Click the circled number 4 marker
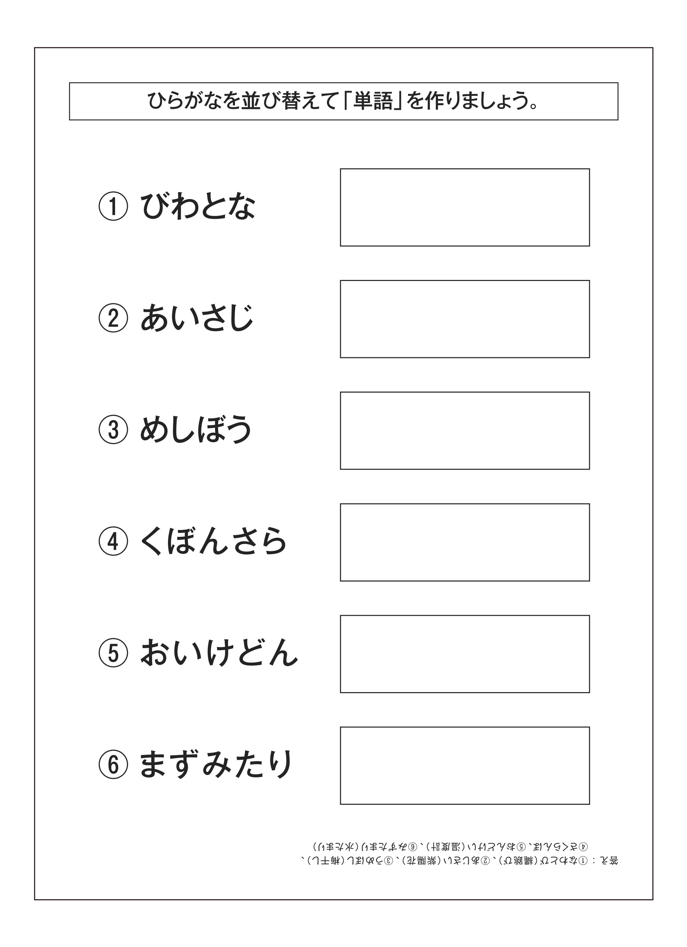Screen dimensions: 687x947 coord(113,541)
